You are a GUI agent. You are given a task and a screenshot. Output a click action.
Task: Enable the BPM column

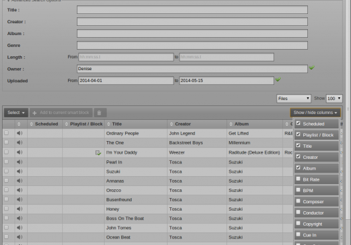[x=298, y=190]
